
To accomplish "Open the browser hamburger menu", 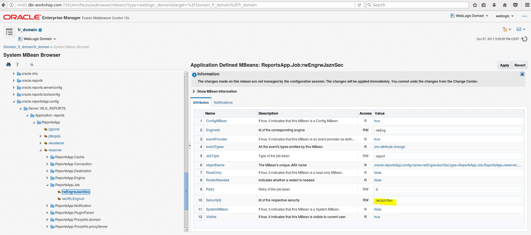I will click(x=527, y=5).
